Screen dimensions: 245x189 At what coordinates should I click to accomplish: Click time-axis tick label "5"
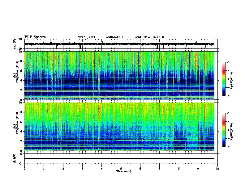pyautogui.click(x=121, y=169)
